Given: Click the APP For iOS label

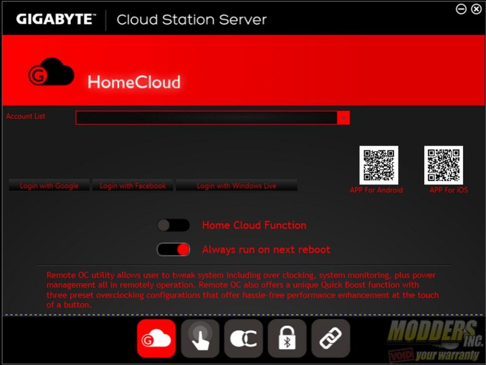Looking at the screenshot, I should point(449,190).
